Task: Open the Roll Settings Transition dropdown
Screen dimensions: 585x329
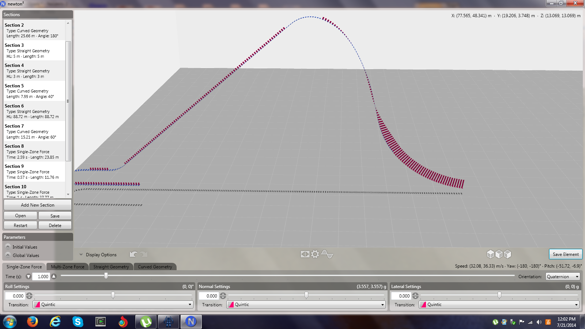Action: pos(113,305)
